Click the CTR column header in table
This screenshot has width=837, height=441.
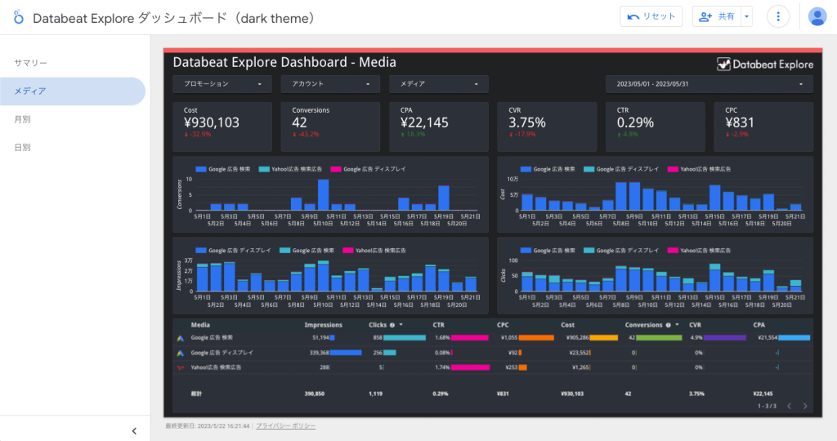click(x=438, y=325)
